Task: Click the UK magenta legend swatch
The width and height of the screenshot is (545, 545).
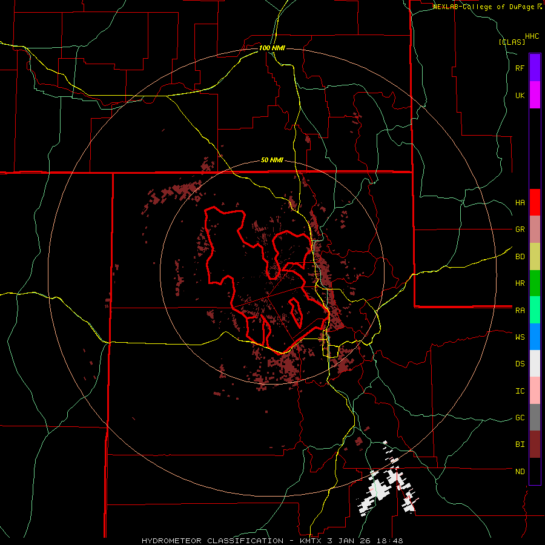Action: click(x=535, y=95)
